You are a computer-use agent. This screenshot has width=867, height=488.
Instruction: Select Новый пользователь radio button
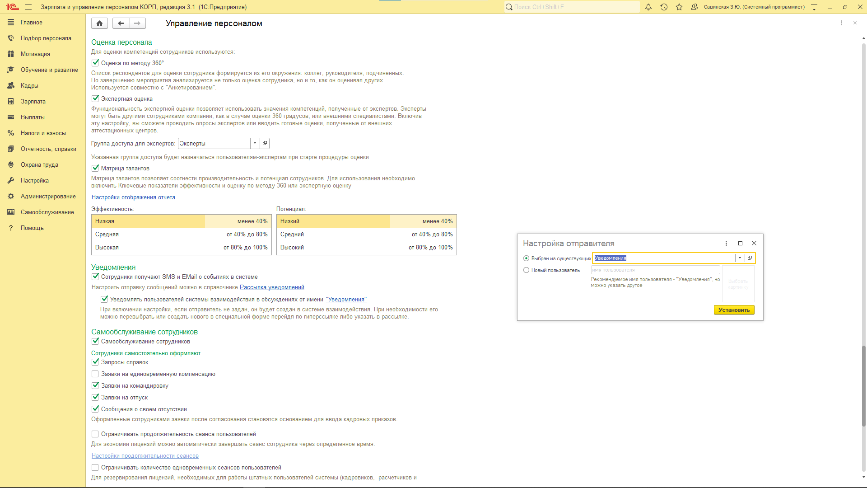[x=526, y=270]
